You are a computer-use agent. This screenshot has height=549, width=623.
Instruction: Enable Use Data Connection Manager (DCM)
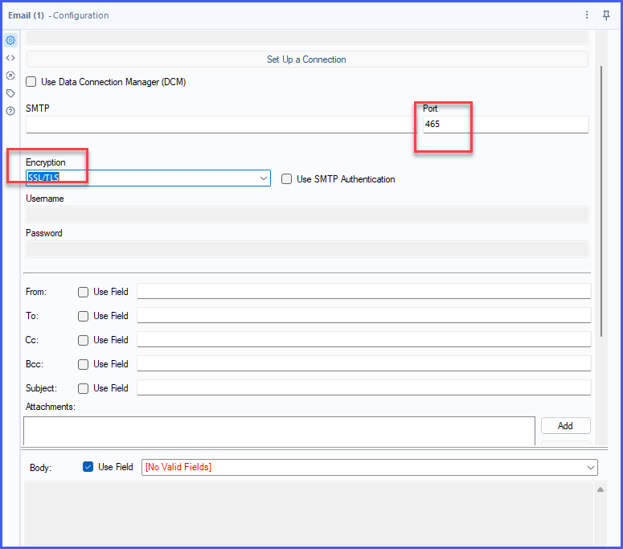click(31, 82)
